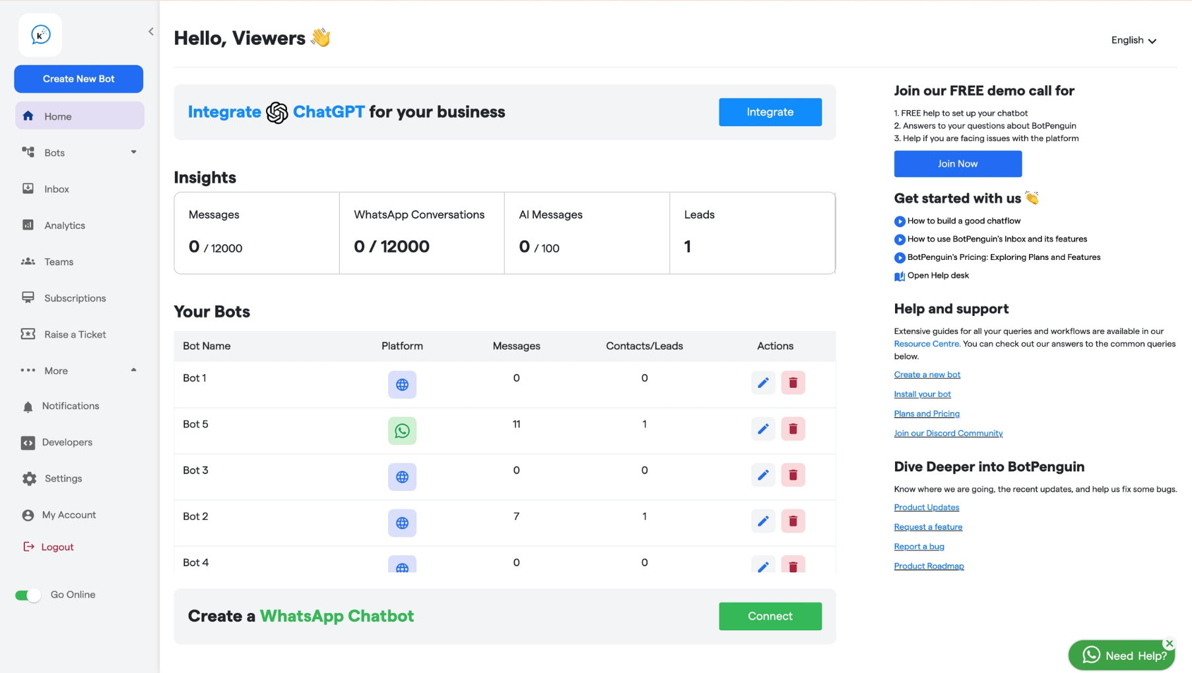Collapse the More section arrow
Image resolution: width=1192 pixels, height=673 pixels.
[x=133, y=370]
